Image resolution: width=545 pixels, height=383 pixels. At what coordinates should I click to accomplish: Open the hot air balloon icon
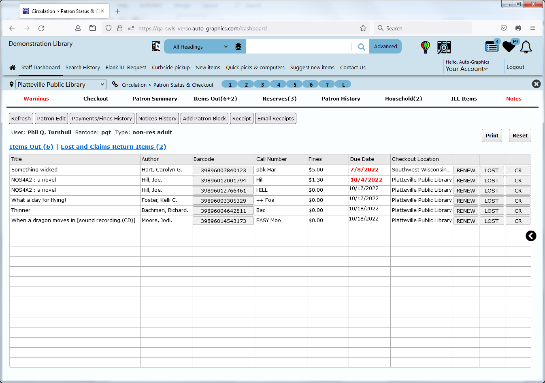[x=426, y=47]
